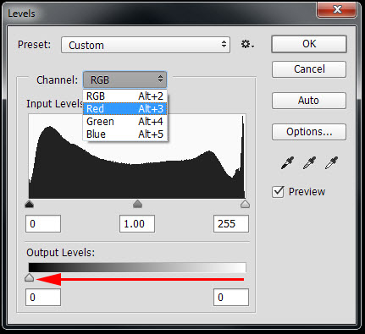Choose RGB channel from the list
Screen dimensions: 365x334
click(x=124, y=96)
